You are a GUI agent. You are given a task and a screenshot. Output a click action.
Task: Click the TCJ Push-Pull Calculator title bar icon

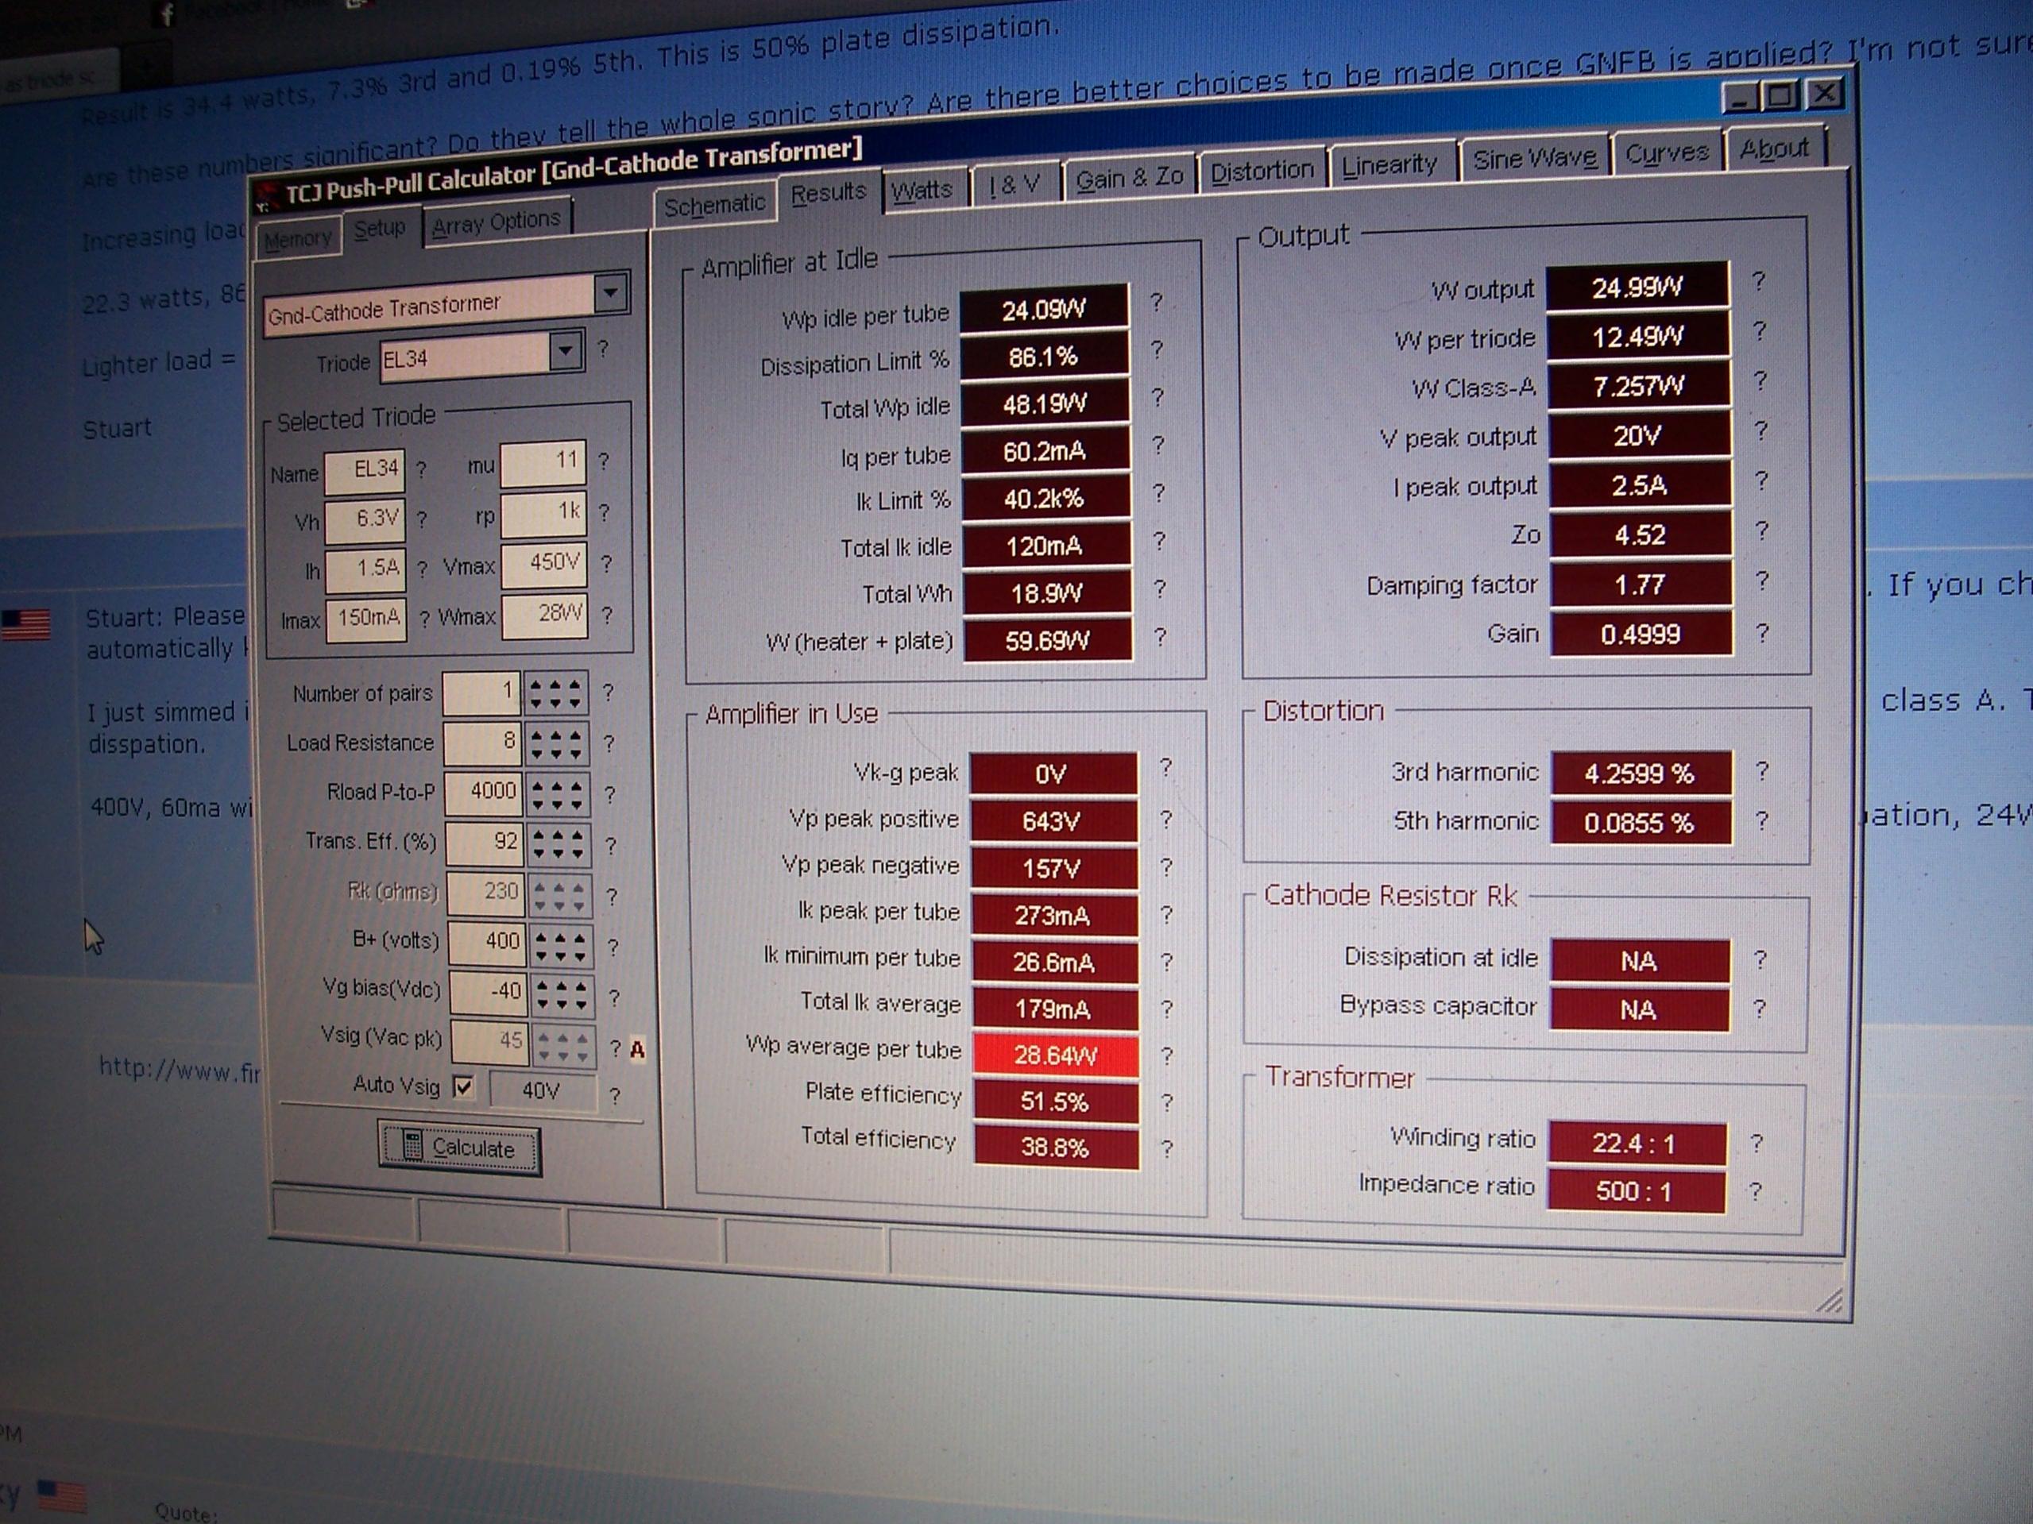[x=266, y=198]
